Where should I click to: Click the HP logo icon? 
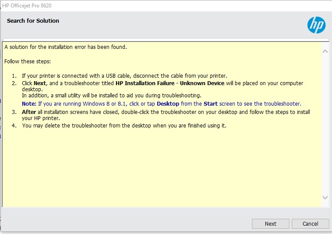coord(316,25)
